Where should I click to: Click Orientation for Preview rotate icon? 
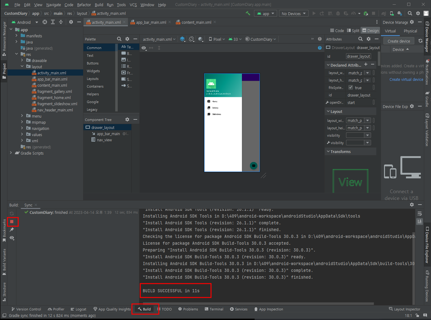click(x=192, y=39)
